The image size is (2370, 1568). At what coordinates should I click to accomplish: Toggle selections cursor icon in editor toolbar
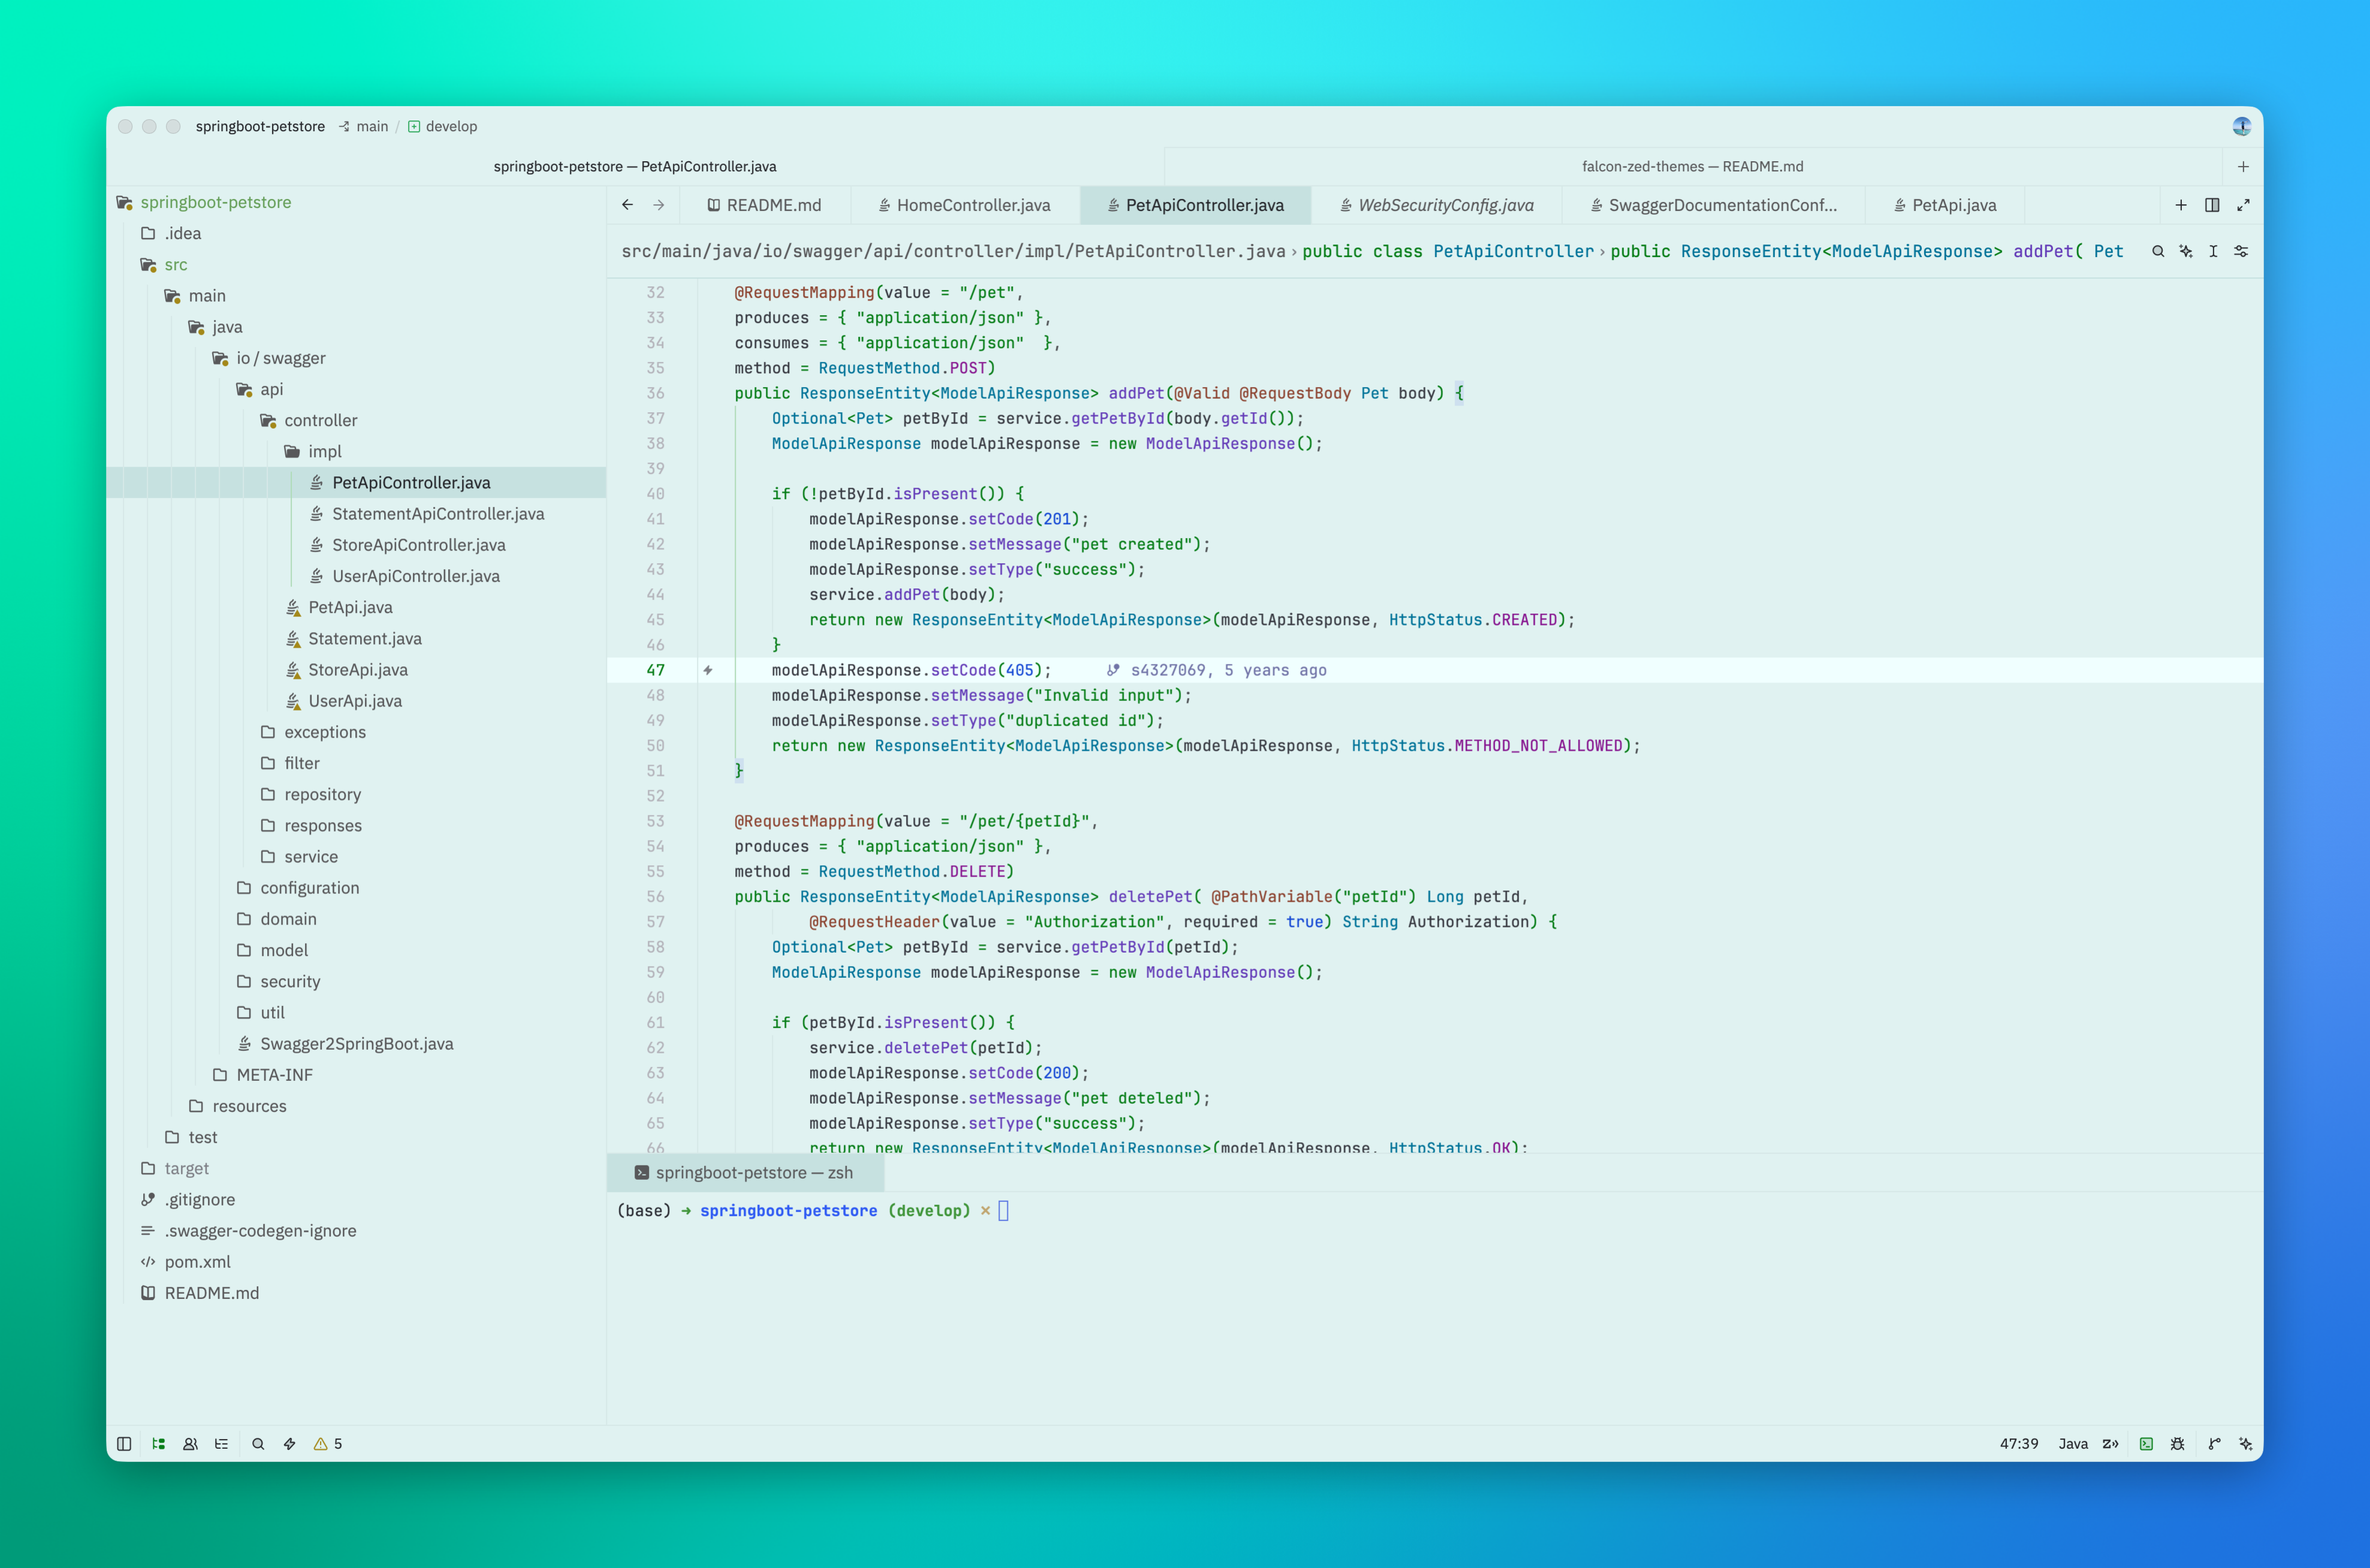coord(2213,251)
